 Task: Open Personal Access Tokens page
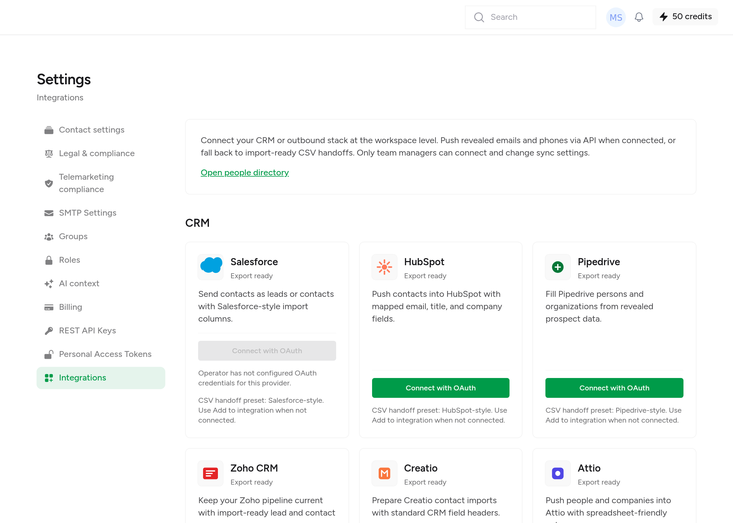pos(101,354)
